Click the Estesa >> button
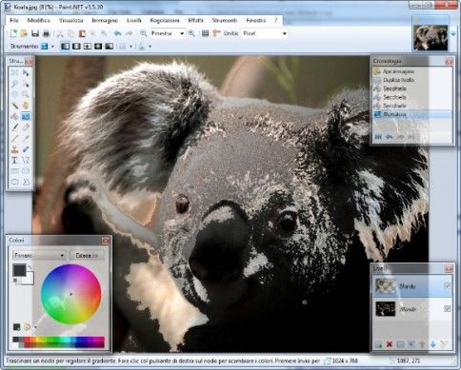Image resolution: width=461 pixels, height=370 pixels. click(87, 255)
